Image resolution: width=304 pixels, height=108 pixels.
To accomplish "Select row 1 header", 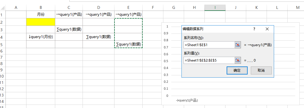I will [x=3, y=15].
